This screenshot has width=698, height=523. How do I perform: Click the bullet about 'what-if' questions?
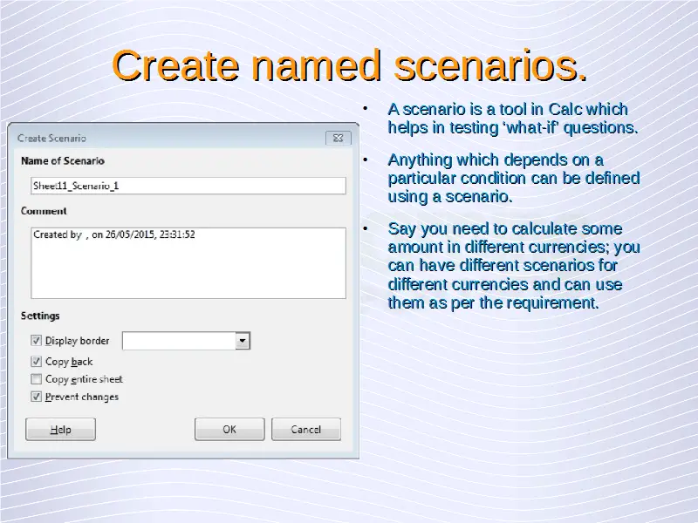click(512, 119)
